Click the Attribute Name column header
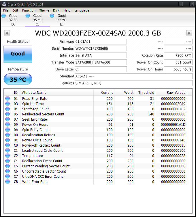This screenshot has height=217, width=196. [x=57, y=92]
